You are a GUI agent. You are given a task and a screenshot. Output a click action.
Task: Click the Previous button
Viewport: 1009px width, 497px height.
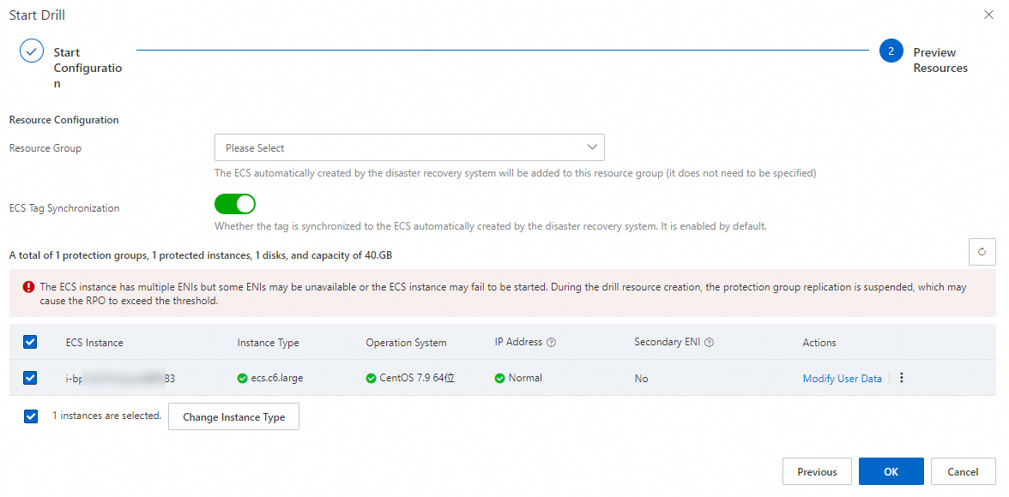pyautogui.click(x=817, y=472)
